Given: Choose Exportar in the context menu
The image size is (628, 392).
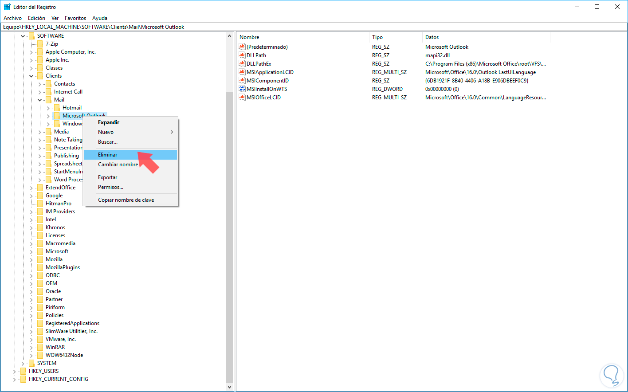Looking at the screenshot, I should click(x=130, y=177).
